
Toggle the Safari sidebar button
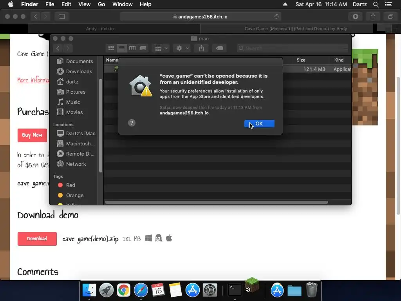(61, 16)
